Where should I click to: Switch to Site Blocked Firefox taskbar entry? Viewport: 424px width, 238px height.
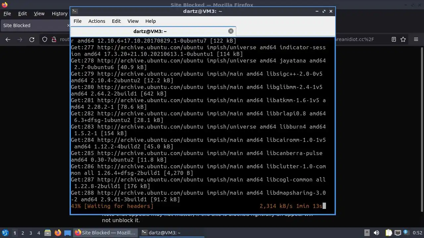(x=105, y=233)
